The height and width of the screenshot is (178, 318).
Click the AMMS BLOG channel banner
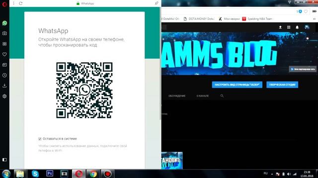tap(239, 53)
